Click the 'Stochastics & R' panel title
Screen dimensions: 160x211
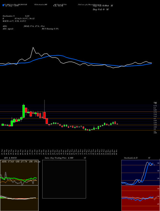[131, 158]
